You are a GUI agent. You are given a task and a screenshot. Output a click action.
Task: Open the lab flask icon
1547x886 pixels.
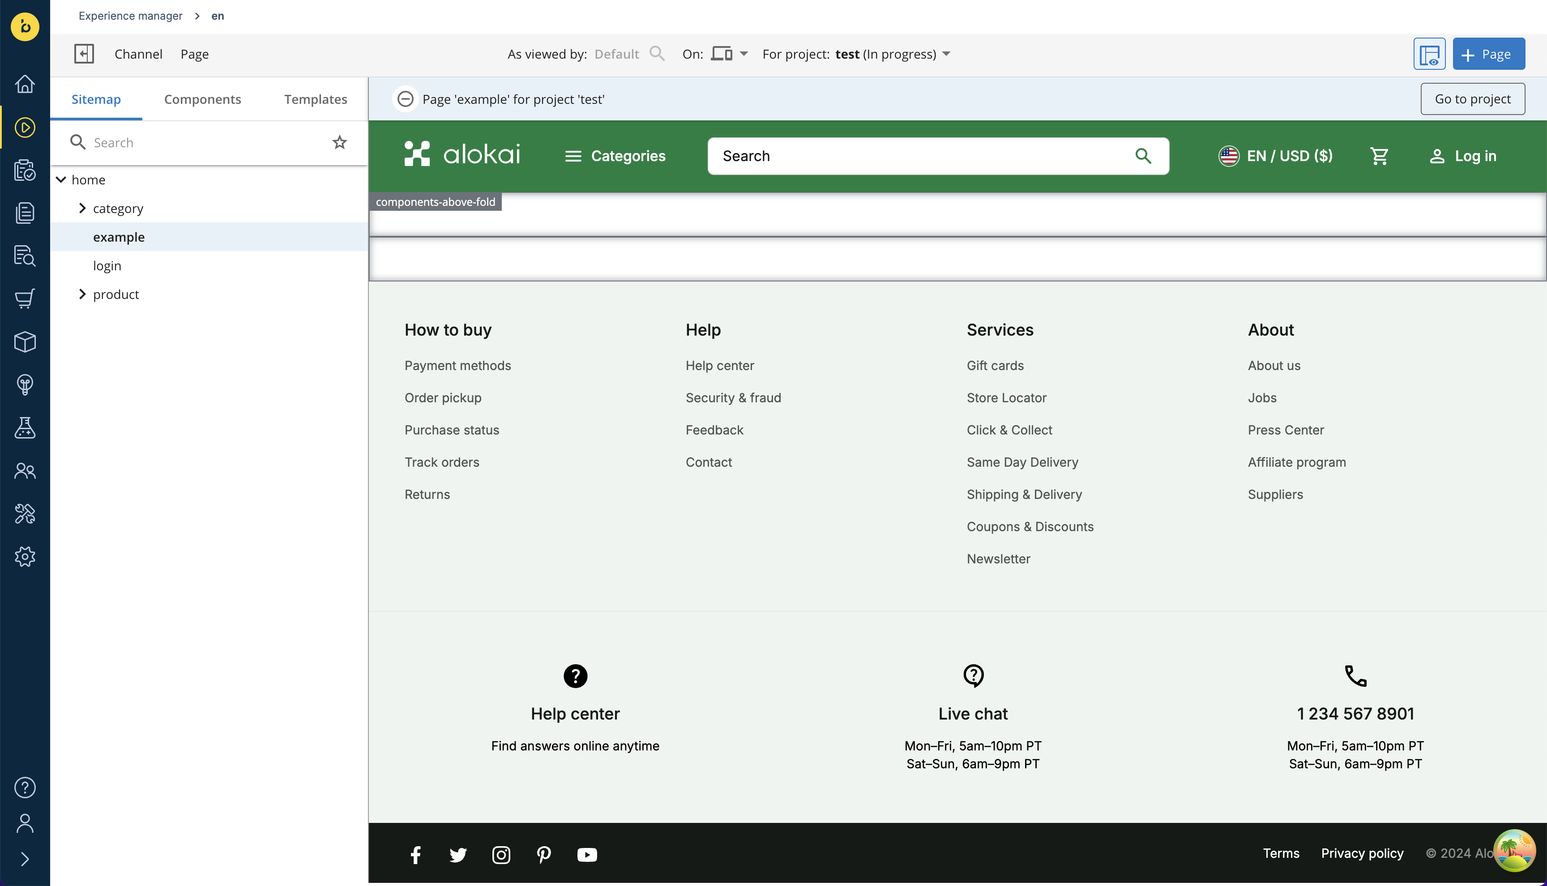point(25,428)
